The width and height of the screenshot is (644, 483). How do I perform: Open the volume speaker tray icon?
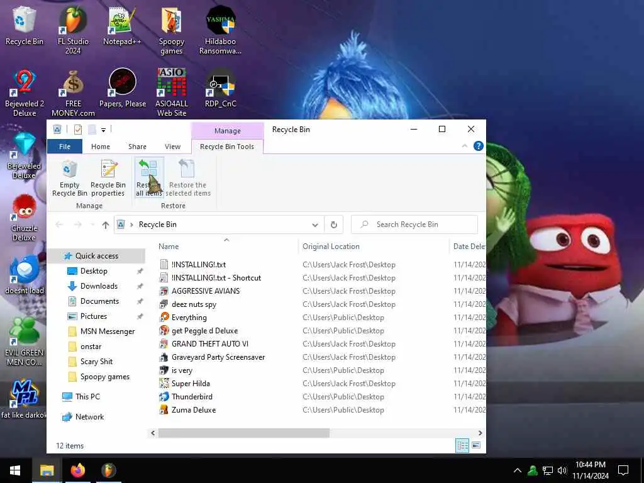[562, 470]
